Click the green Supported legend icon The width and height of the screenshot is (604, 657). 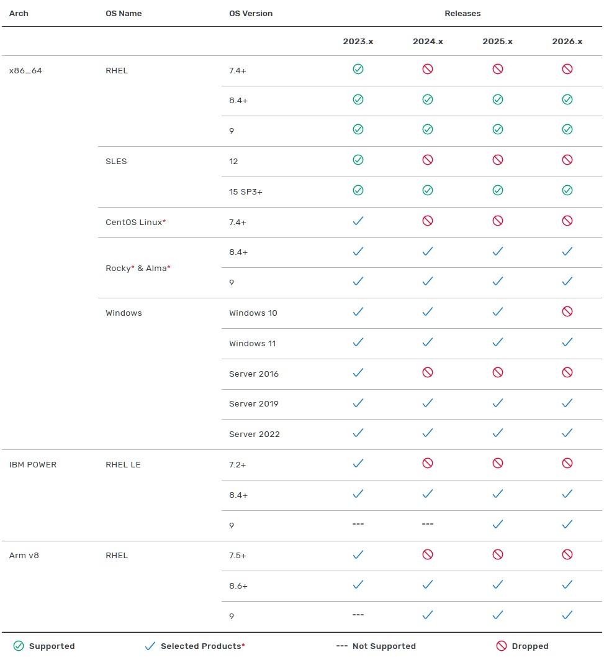pyautogui.click(x=19, y=646)
